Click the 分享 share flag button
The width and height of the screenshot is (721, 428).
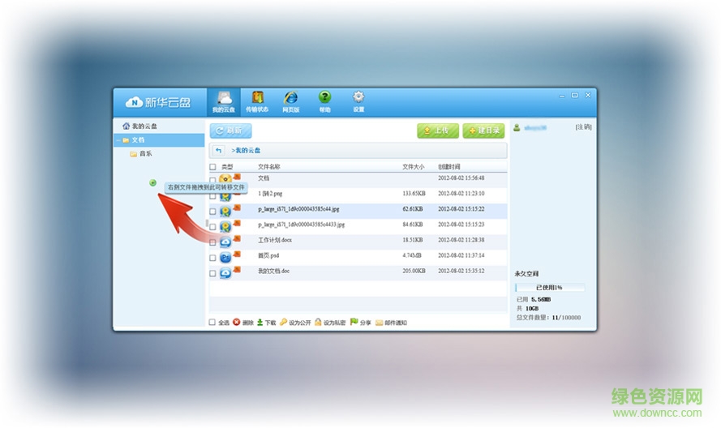pyautogui.click(x=361, y=323)
